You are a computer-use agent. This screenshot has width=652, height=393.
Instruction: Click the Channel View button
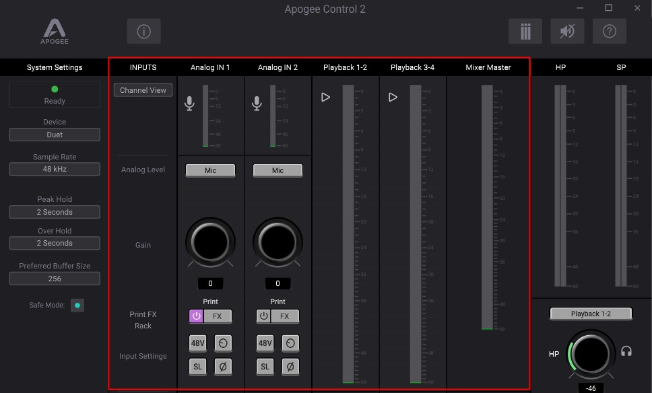[x=143, y=90]
